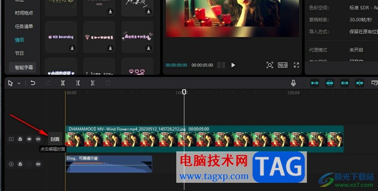
Task: Open the 任务清单 text category
Action: 24,27
